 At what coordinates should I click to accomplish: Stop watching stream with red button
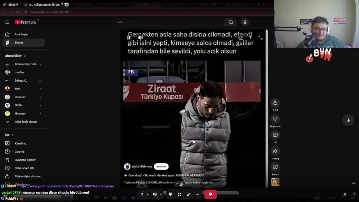(210, 194)
